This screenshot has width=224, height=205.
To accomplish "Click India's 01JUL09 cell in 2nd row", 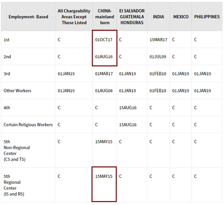I will [x=158, y=56].
